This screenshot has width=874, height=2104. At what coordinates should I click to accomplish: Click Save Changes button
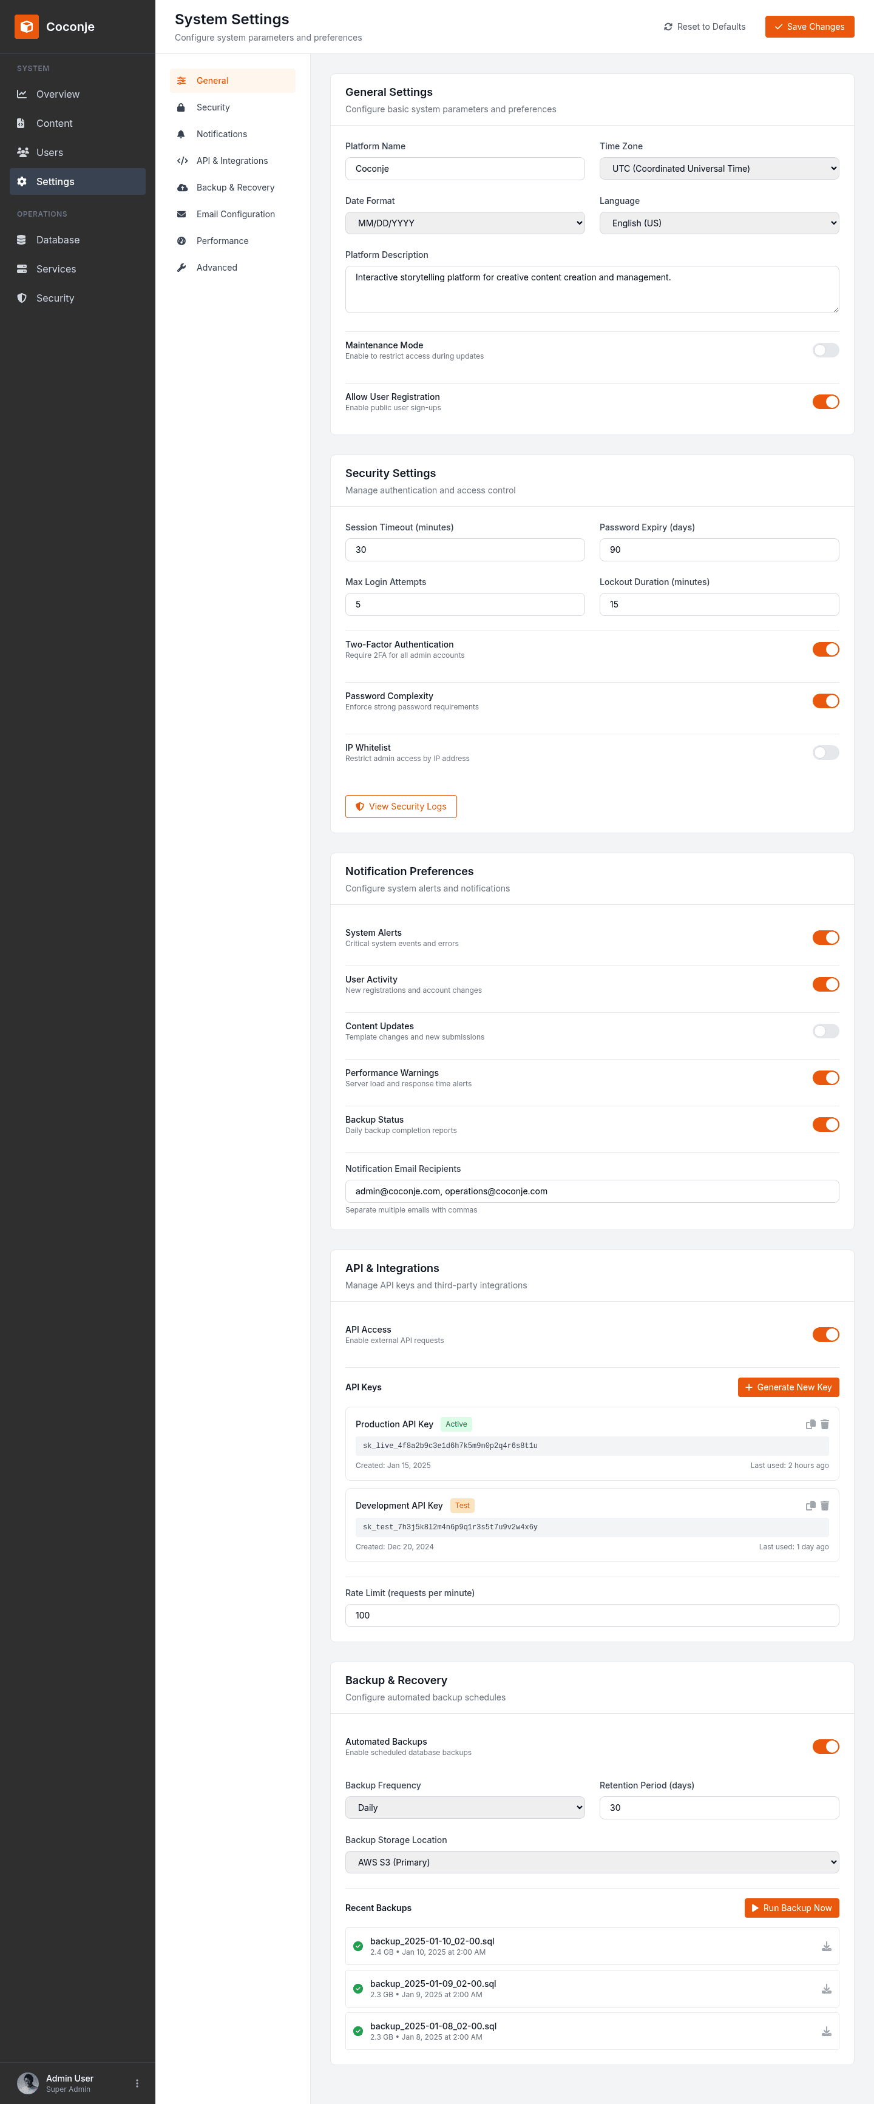(x=810, y=27)
